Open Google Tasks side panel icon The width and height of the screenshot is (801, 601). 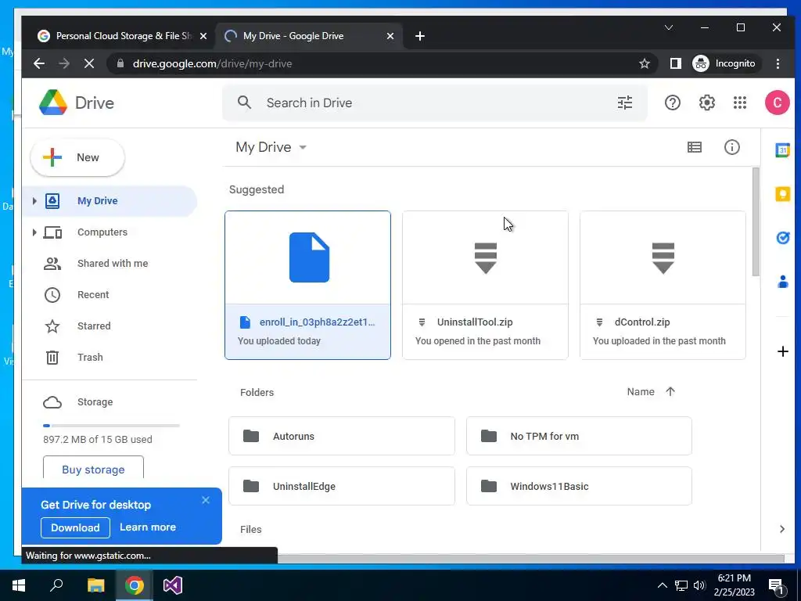[782, 238]
